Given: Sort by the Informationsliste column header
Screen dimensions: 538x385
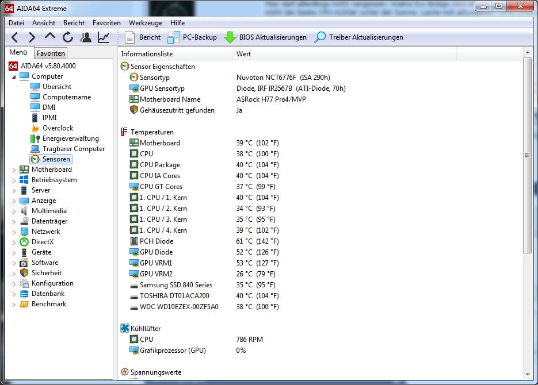Looking at the screenshot, I should [x=175, y=54].
